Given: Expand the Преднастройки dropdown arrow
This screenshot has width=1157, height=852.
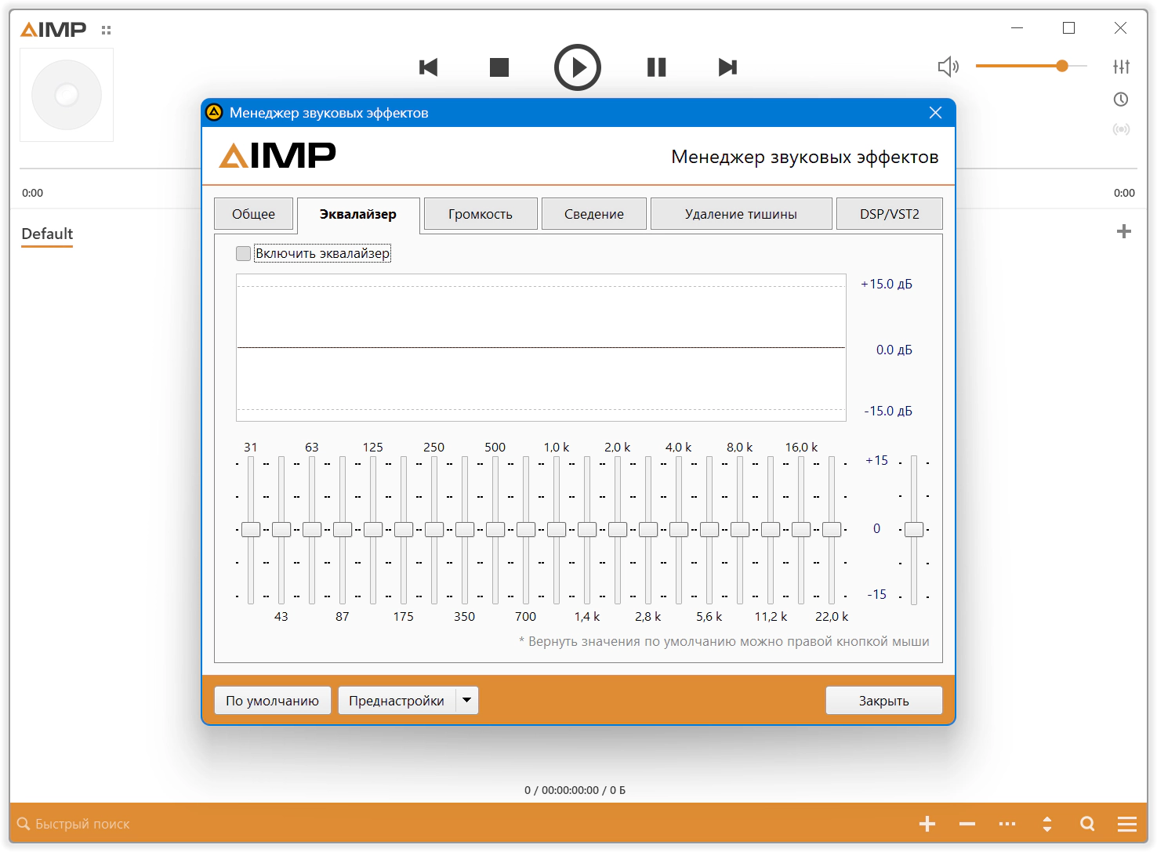Looking at the screenshot, I should tap(467, 700).
